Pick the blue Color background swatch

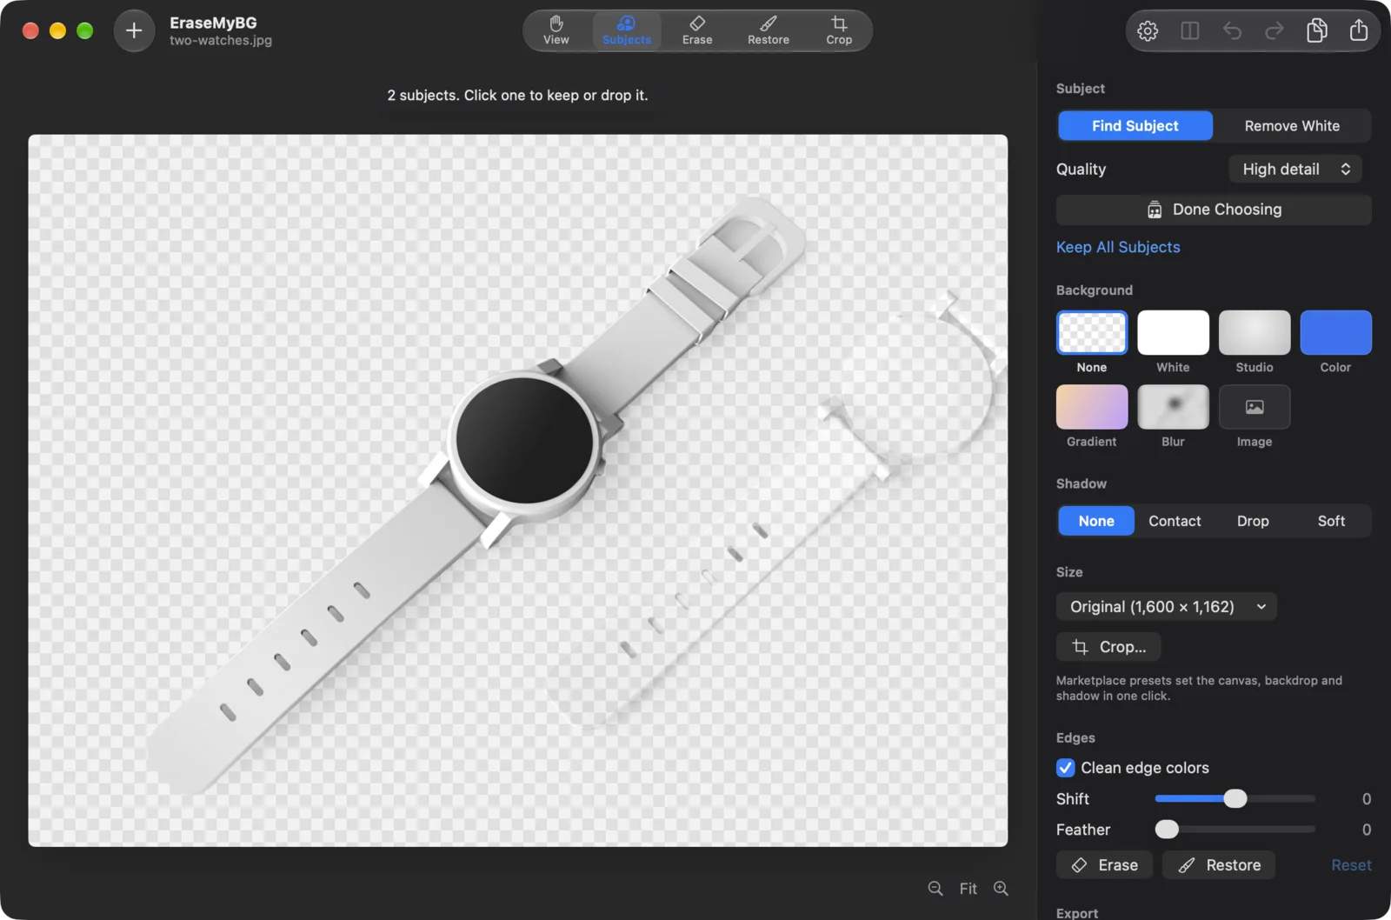(x=1335, y=332)
